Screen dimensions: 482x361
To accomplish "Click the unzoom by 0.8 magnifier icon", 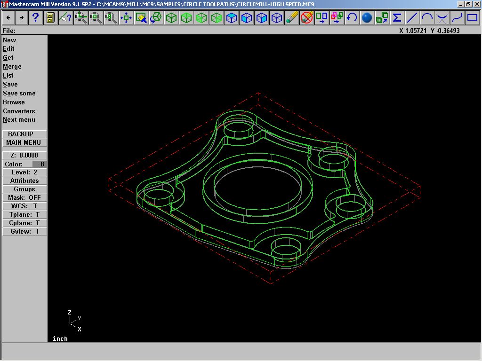I will pyautogui.click(x=111, y=18).
